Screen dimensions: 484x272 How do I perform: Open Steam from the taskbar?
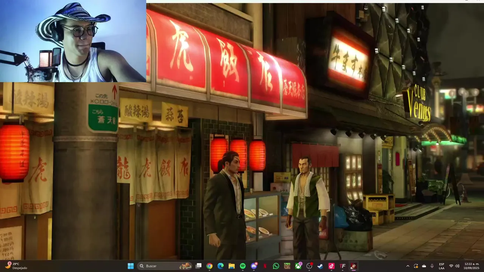[320, 266]
